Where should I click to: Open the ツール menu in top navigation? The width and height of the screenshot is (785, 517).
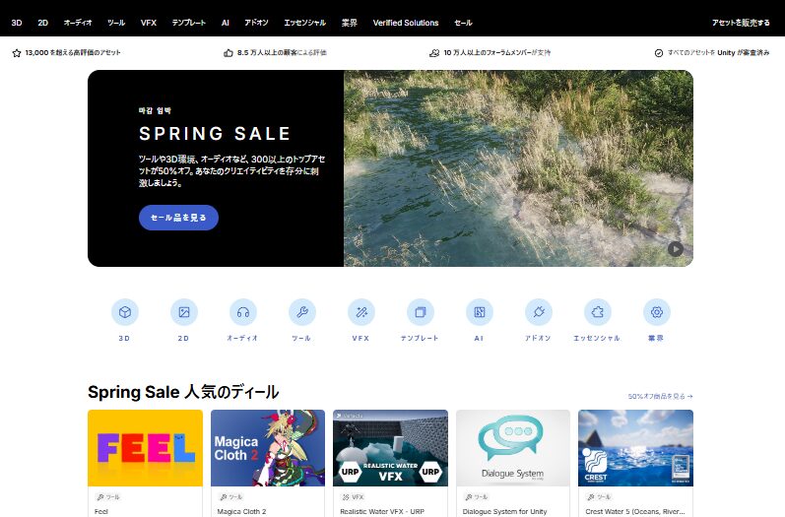coord(116,23)
